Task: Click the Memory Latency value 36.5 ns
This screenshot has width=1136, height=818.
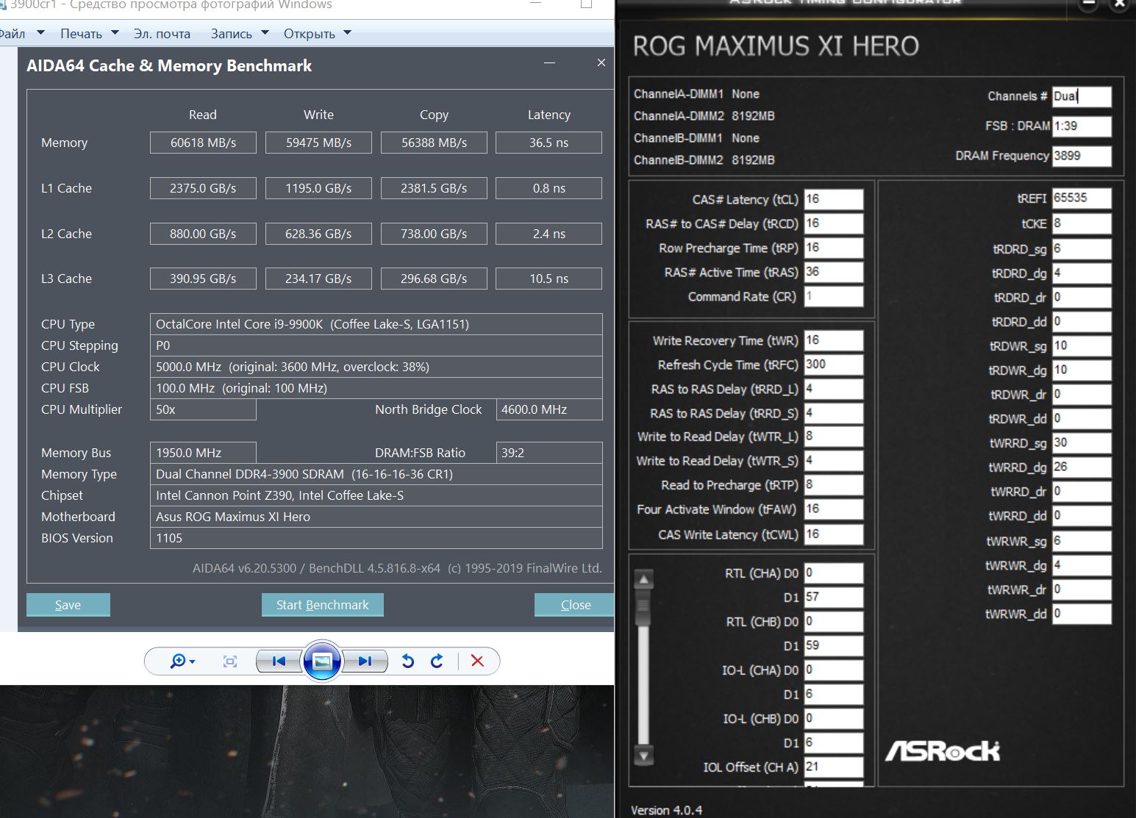Action: point(549,143)
